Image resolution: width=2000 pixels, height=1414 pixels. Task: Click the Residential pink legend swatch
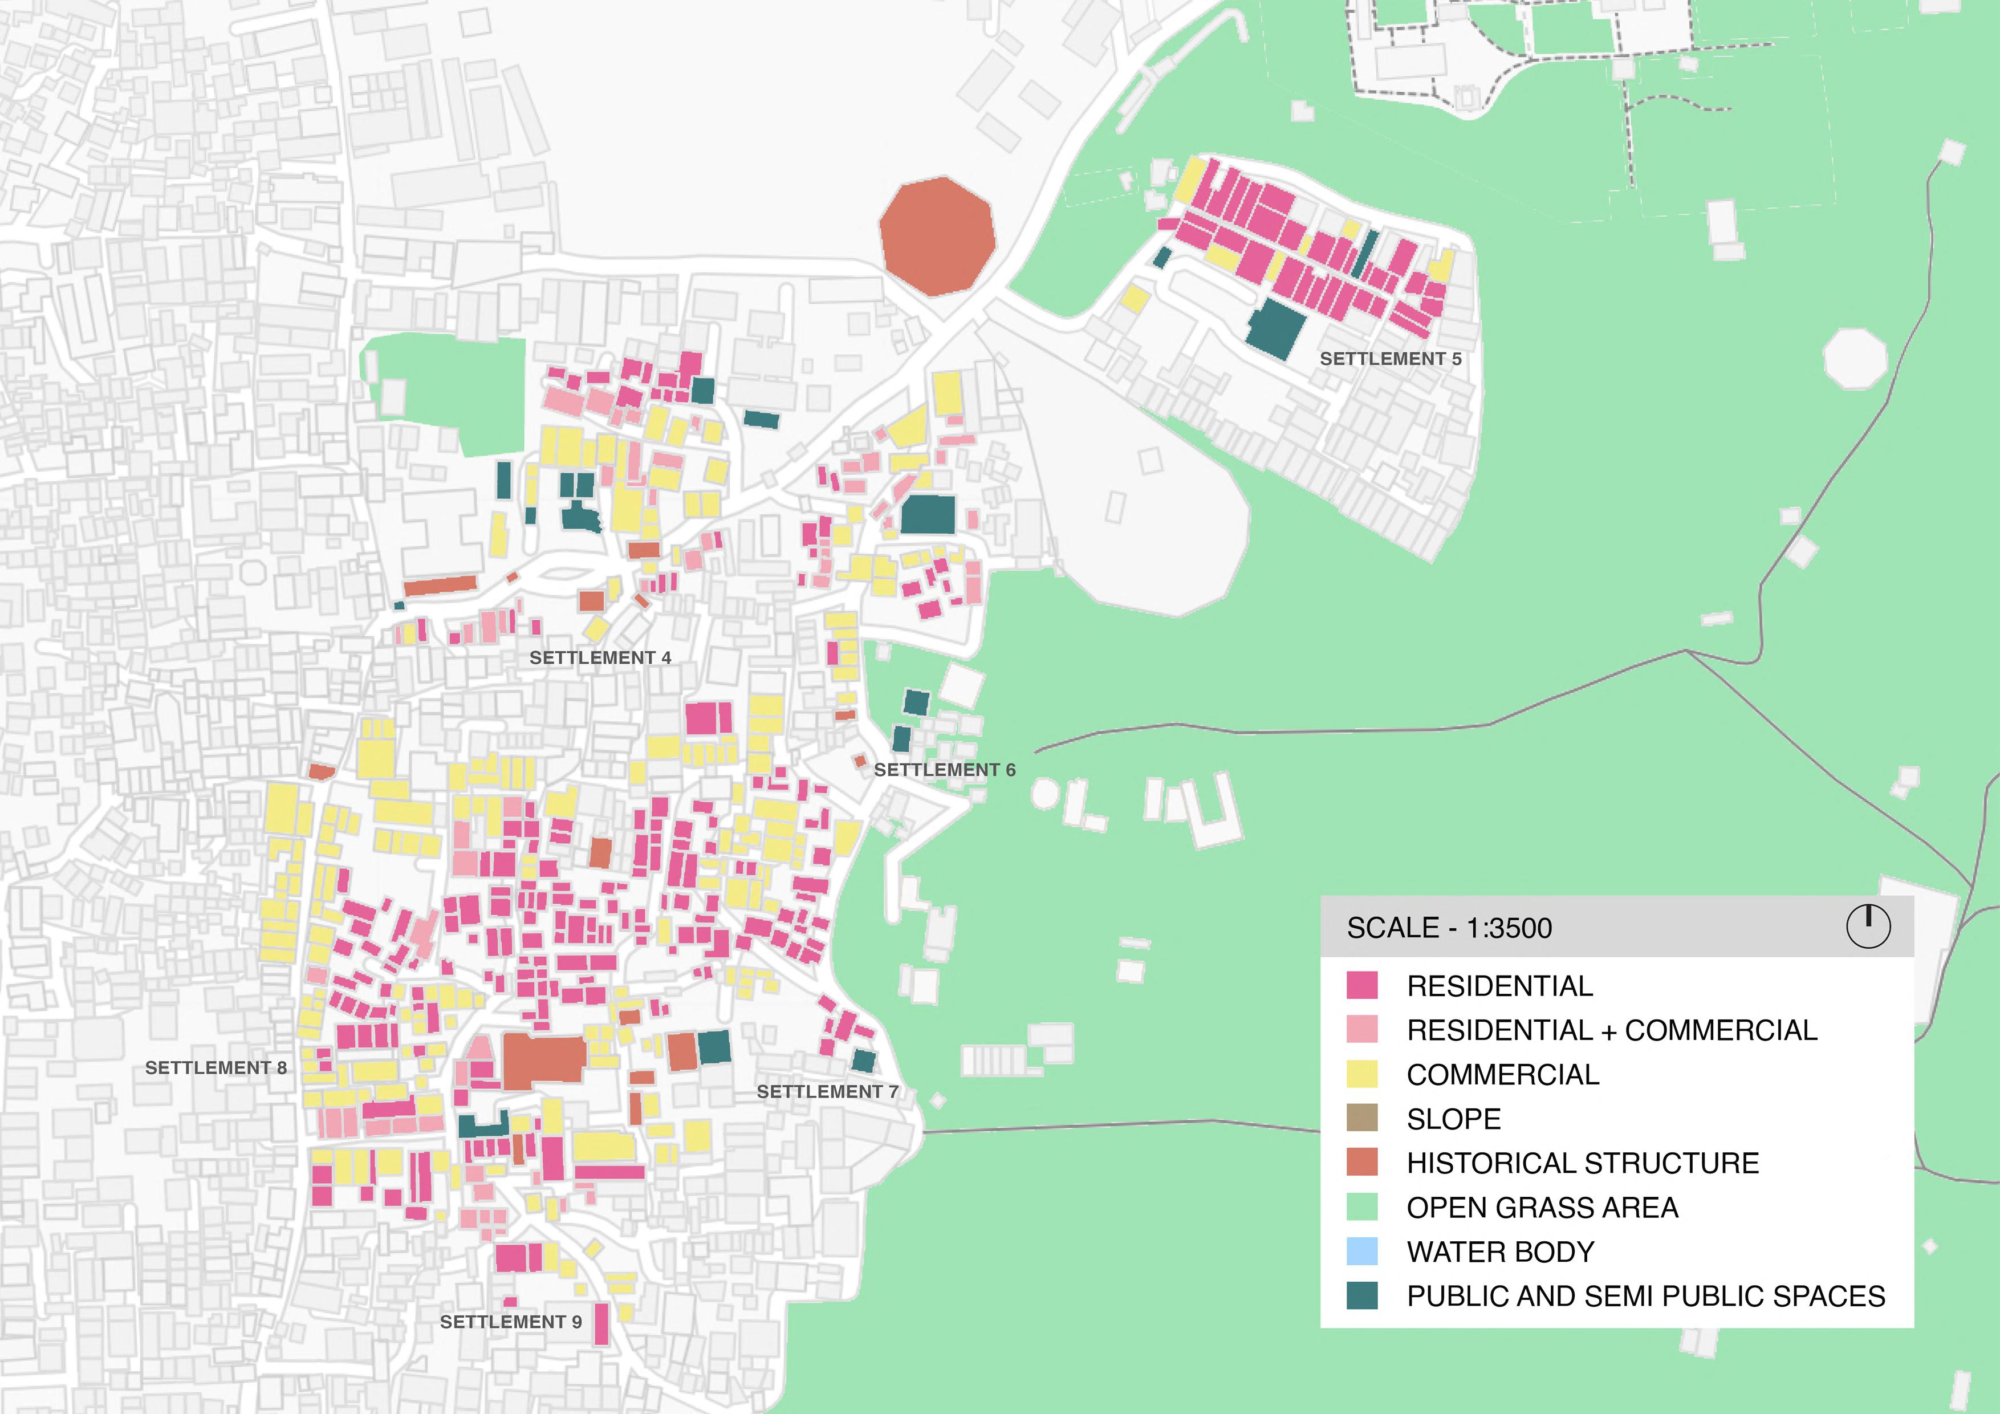1363,985
